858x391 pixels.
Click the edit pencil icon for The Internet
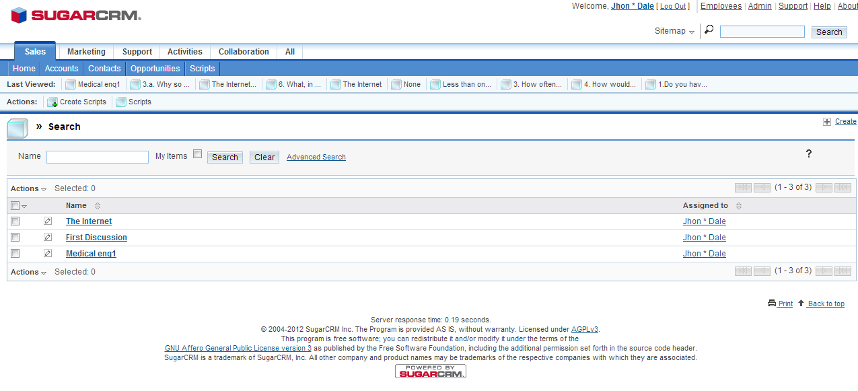click(x=48, y=221)
